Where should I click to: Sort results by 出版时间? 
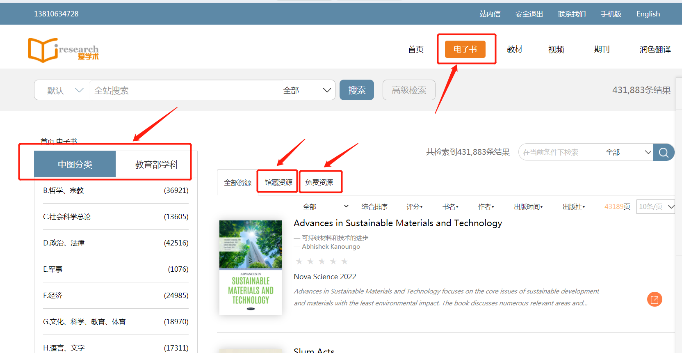[528, 207]
